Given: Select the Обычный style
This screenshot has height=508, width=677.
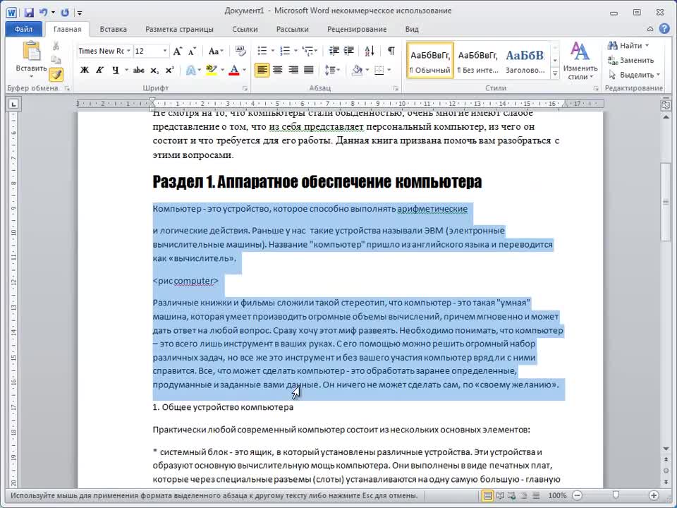Looking at the screenshot, I should tap(430, 61).
